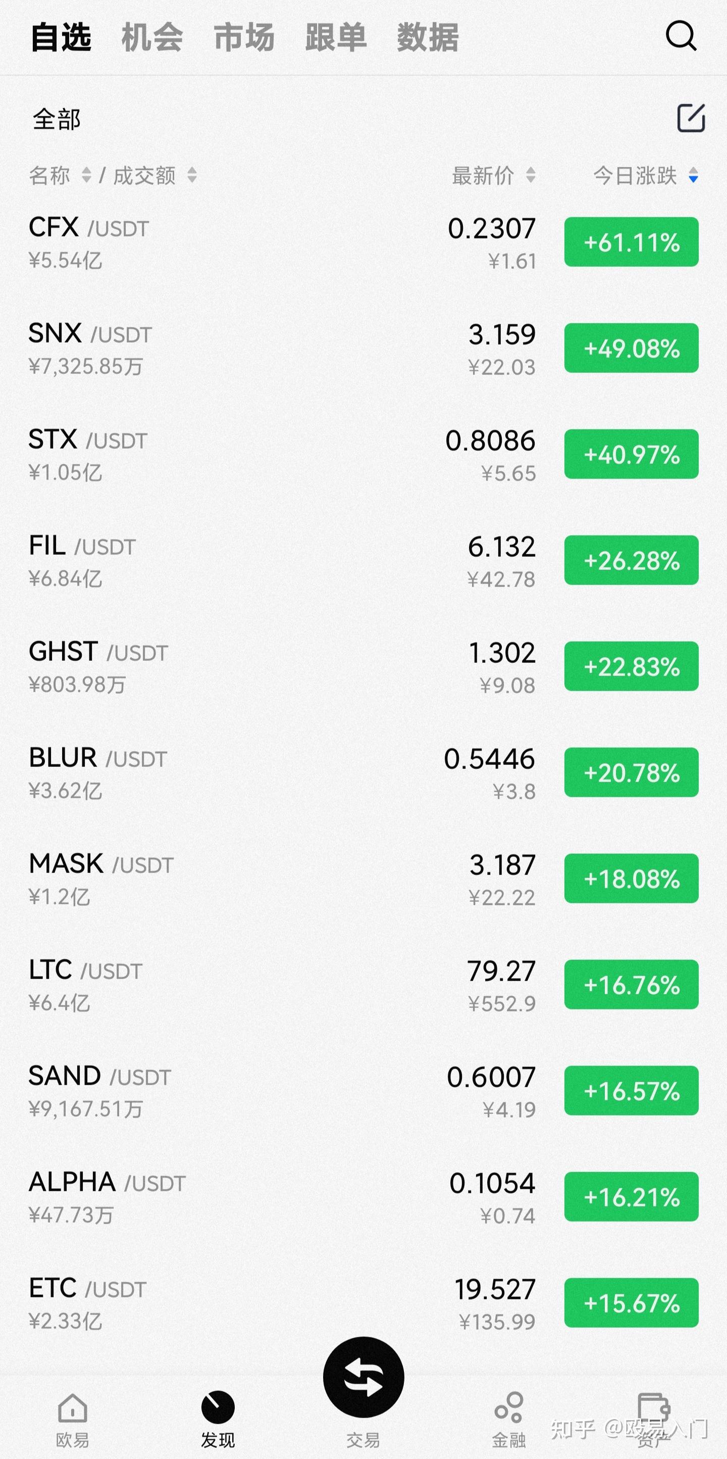
Task: Open the LTC/USDT pair row
Action: [227, 985]
